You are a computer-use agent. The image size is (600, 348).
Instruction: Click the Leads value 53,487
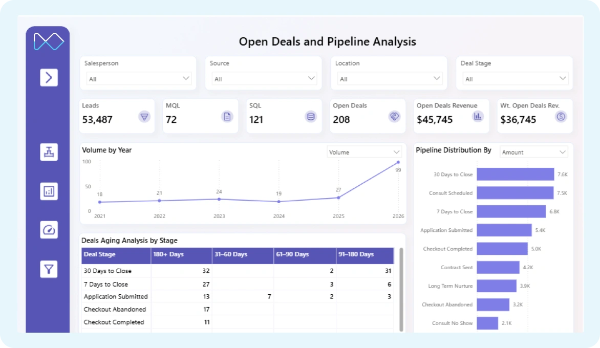(x=97, y=120)
